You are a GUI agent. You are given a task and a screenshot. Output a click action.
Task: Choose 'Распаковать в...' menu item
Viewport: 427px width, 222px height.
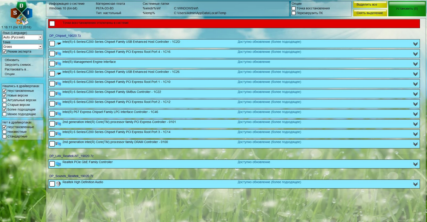[x=16, y=69]
